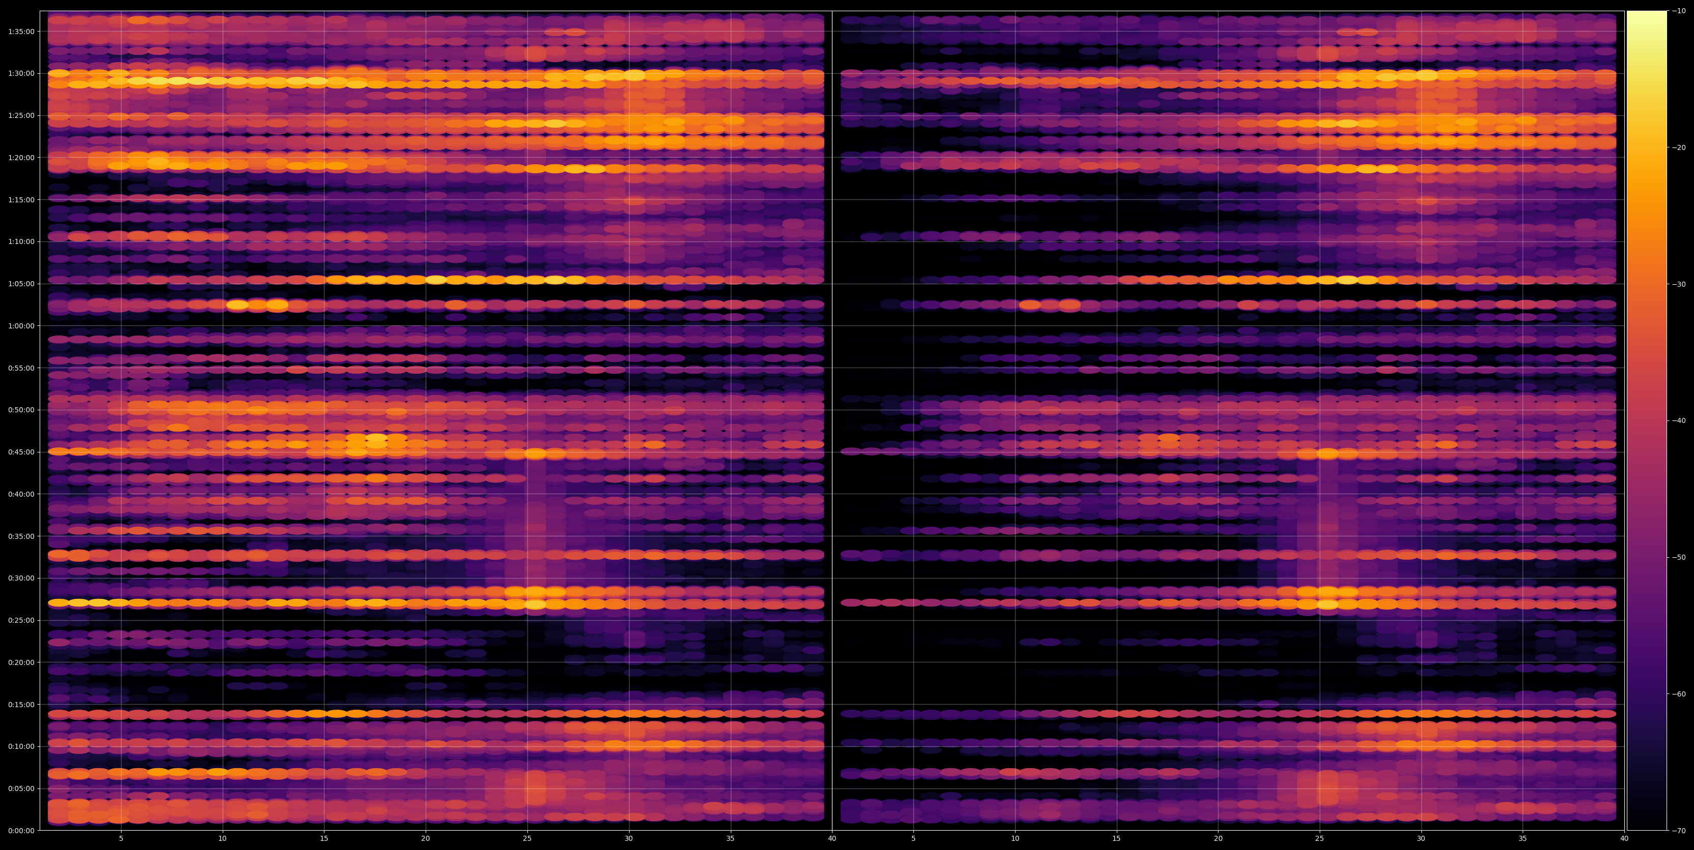Click x-axis label 40 beside the colorbar

click(1624, 839)
